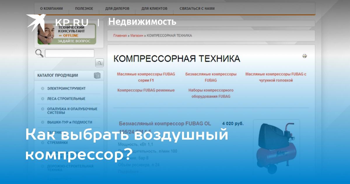Click the Магазин breadcrumb link
Screen dimensions: 350x184
(x=136, y=36)
